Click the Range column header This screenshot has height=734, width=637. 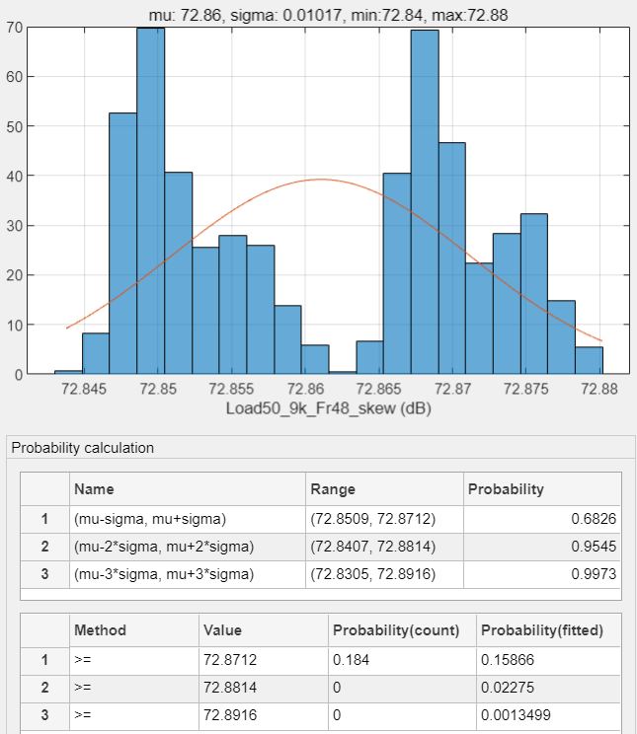pos(384,489)
